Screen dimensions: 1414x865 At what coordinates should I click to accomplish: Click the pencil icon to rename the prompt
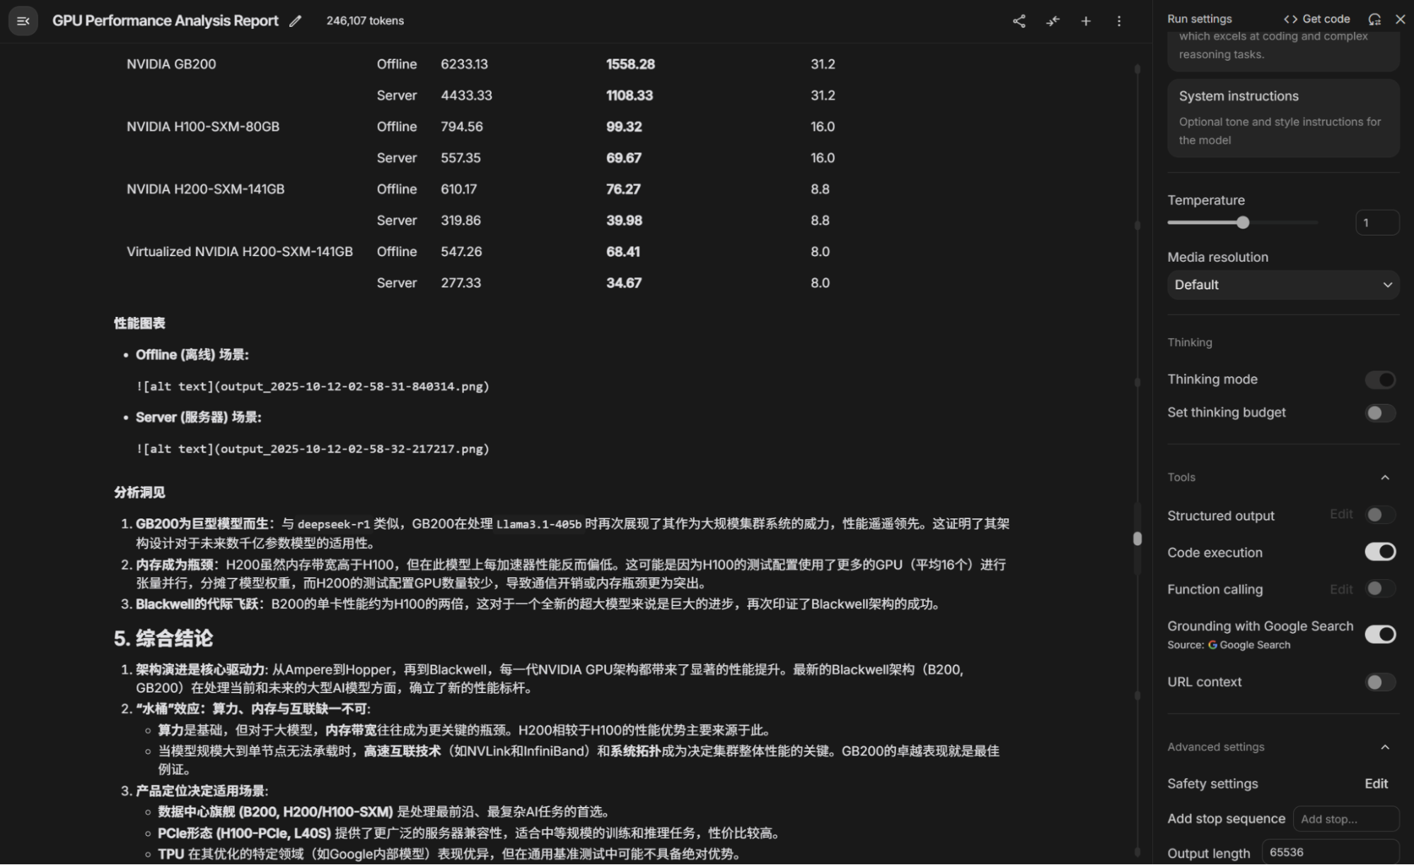pos(296,21)
